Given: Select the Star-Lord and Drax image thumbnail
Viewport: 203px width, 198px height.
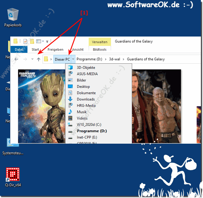Looking at the screenshot, I should point(157,106).
